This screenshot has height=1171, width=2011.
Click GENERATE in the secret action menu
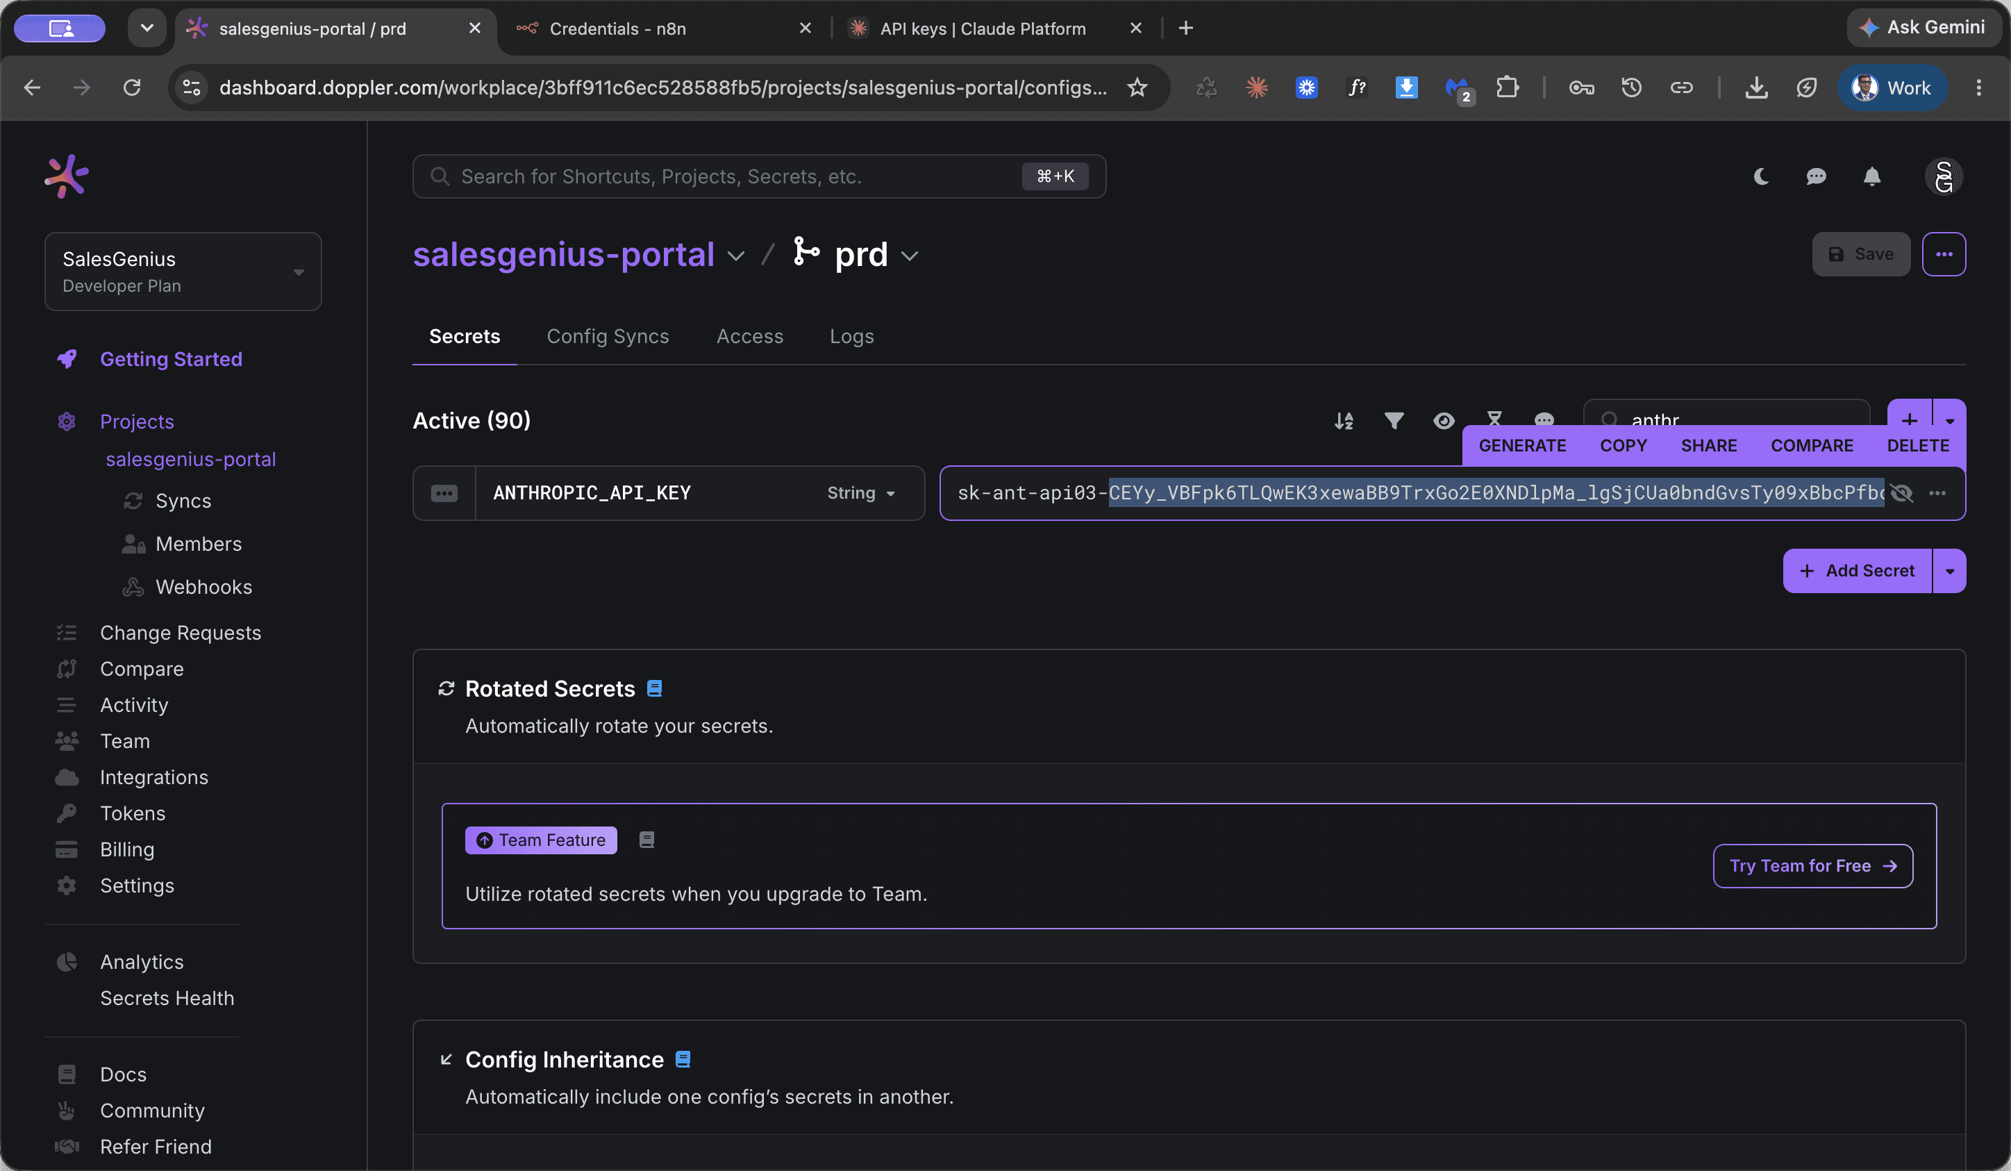pyautogui.click(x=1522, y=445)
